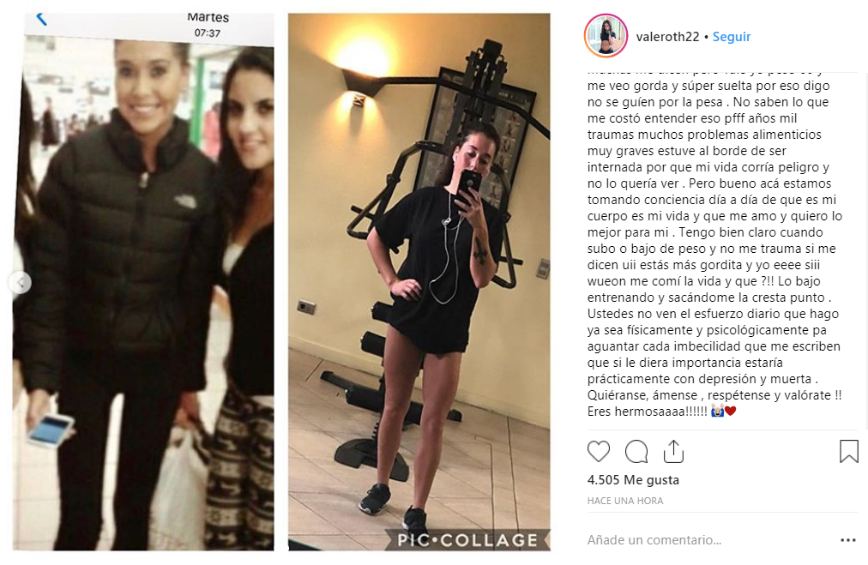Image resolution: width=868 pixels, height=565 pixels.
Task: Click the HACE UNA HORA timestamp
Action: click(x=625, y=501)
